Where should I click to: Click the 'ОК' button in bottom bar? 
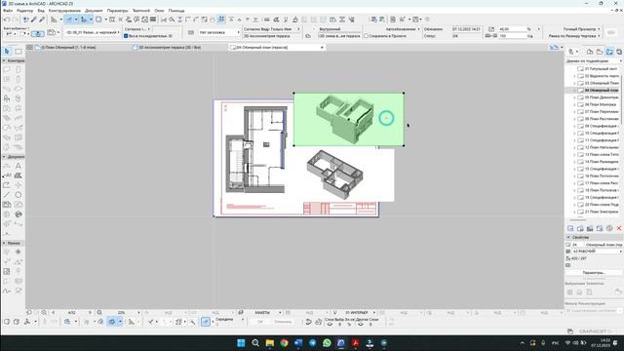pos(260,322)
